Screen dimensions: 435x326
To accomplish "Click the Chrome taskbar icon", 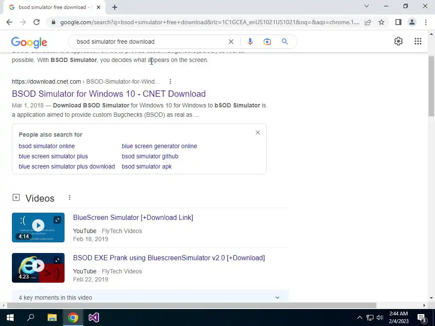I will [x=73, y=318].
